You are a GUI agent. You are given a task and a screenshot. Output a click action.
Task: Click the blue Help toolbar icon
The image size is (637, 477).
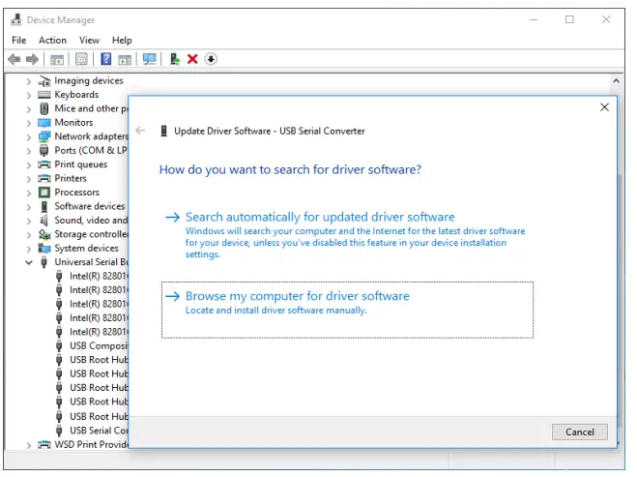pyautogui.click(x=106, y=59)
